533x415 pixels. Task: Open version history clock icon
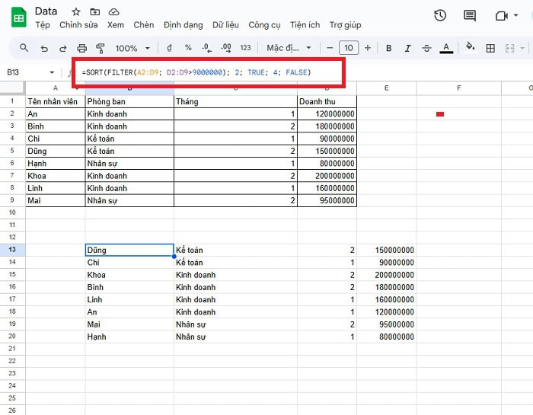(x=440, y=16)
